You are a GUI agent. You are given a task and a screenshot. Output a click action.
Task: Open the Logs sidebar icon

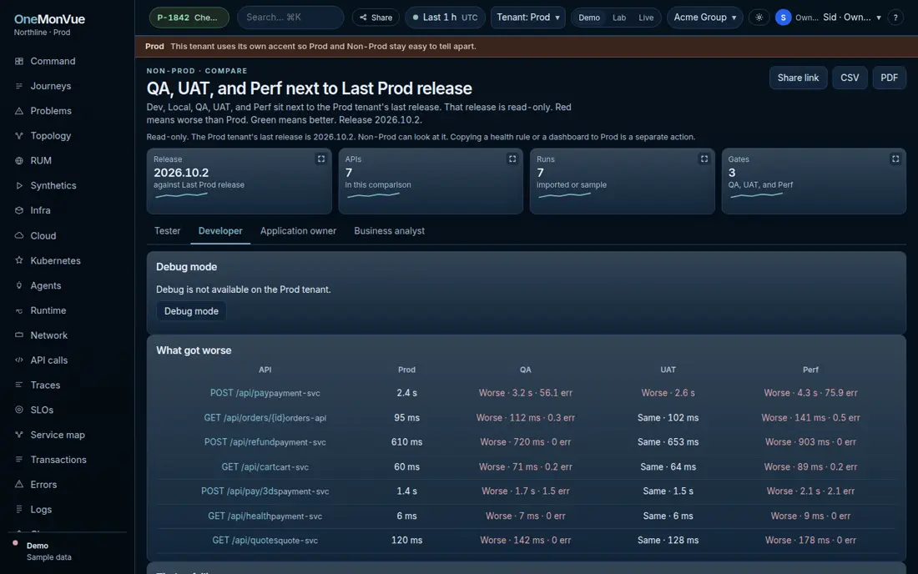pyautogui.click(x=18, y=509)
